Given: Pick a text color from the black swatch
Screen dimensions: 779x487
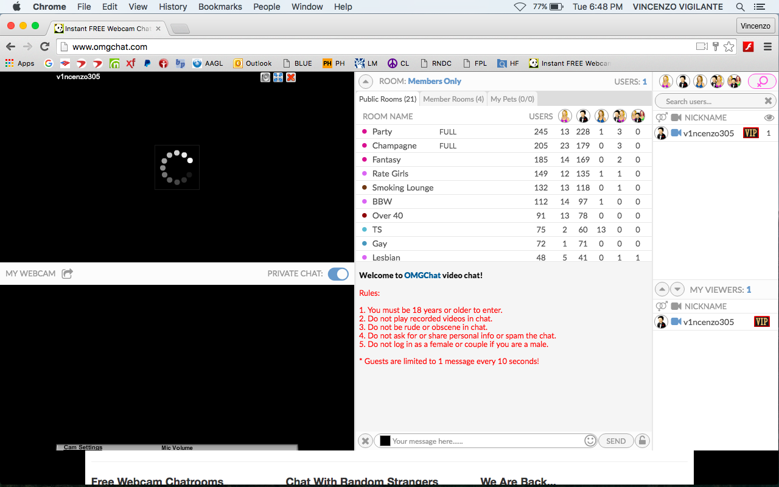Looking at the screenshot, I should (x=385, y=441).
